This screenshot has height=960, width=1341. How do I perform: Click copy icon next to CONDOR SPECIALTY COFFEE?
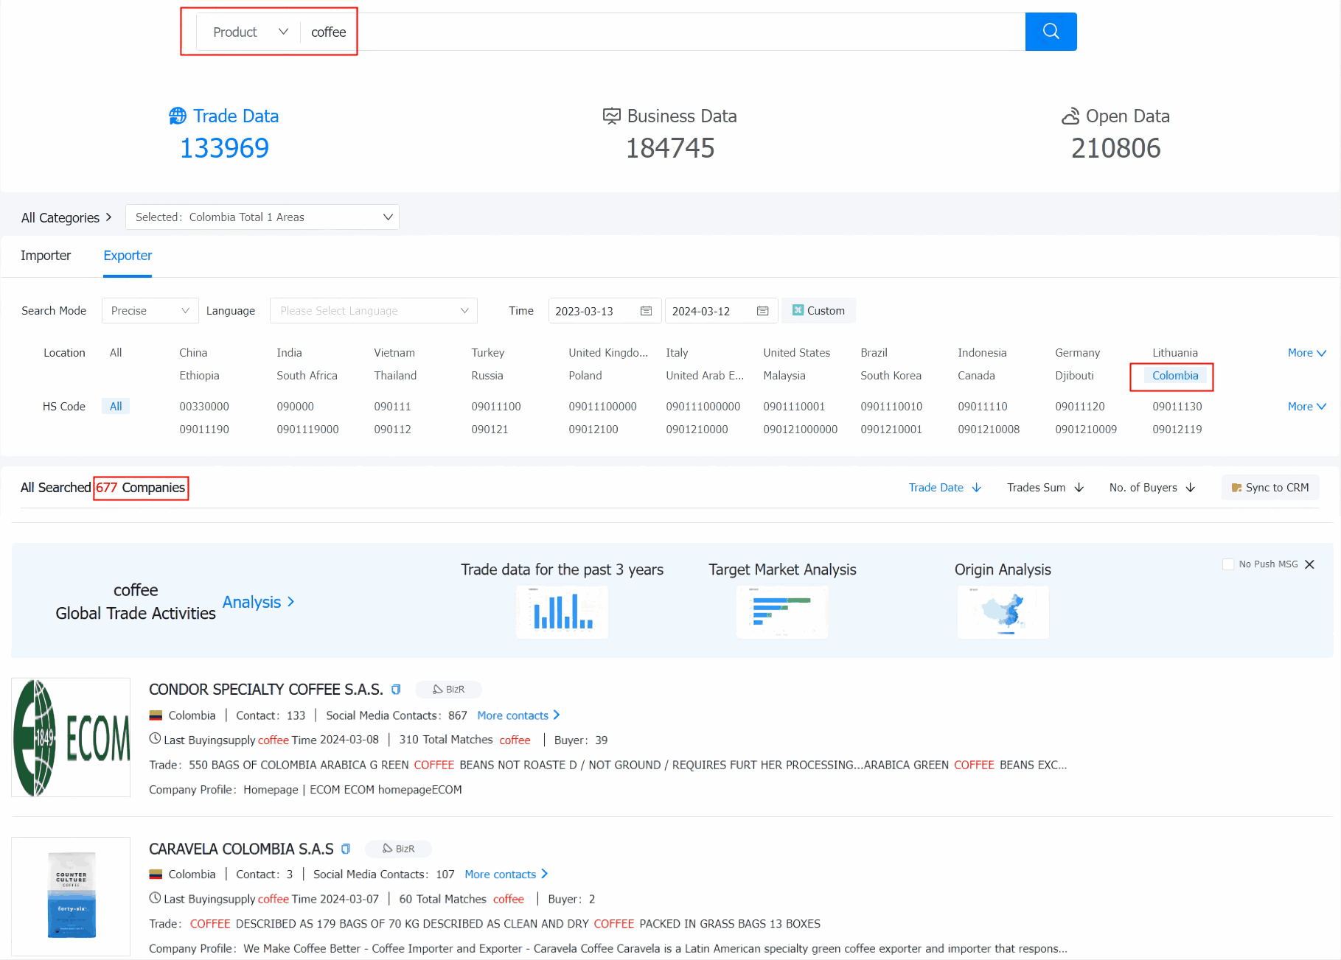click(x=396, y=690)
